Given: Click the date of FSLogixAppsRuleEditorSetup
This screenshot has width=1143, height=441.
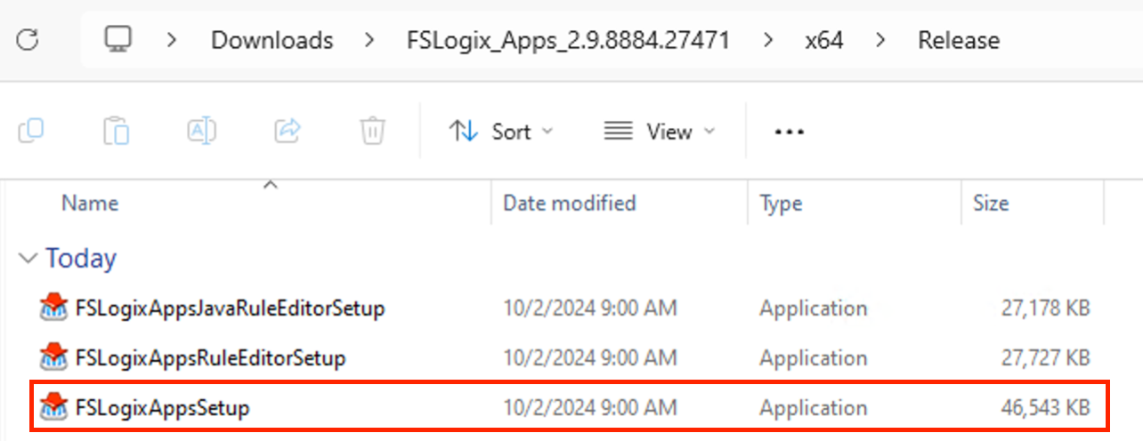Looking at the screenshot, I should [591, 358].
